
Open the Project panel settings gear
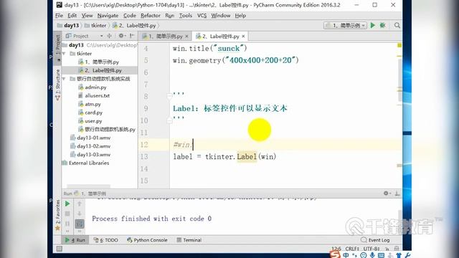tap(121, 36)
